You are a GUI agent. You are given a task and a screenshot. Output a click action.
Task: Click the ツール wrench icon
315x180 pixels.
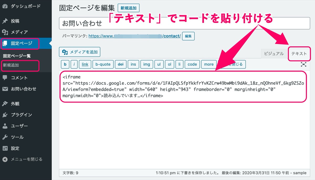coord(5,137)
